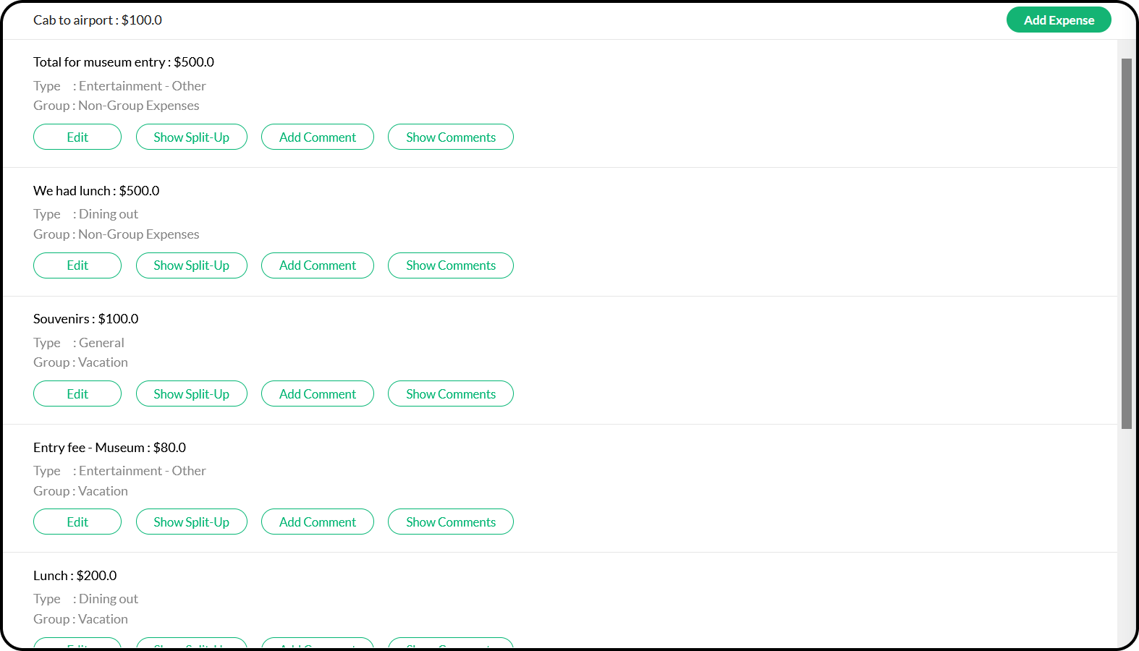
Task: Click the 'We had lunch : $500.0' title
Action: point(96,191)
